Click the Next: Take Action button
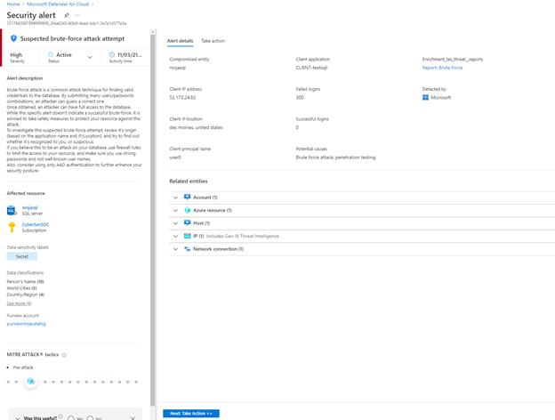Screen dimensions: 555x420 pos(191,413)
